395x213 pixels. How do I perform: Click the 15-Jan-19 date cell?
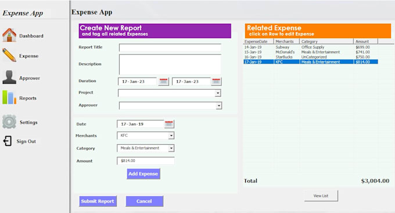[x=253, y=52]
